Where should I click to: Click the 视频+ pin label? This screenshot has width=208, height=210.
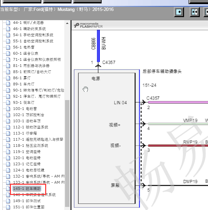click(x=115, y=125)
